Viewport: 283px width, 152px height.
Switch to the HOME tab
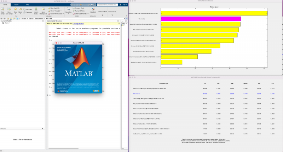click(5, 5)
